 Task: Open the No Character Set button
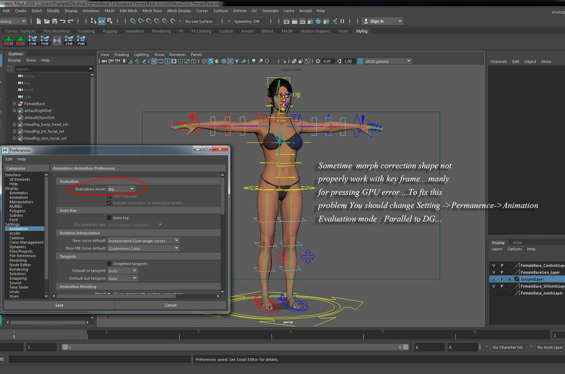tap(508, 347)
